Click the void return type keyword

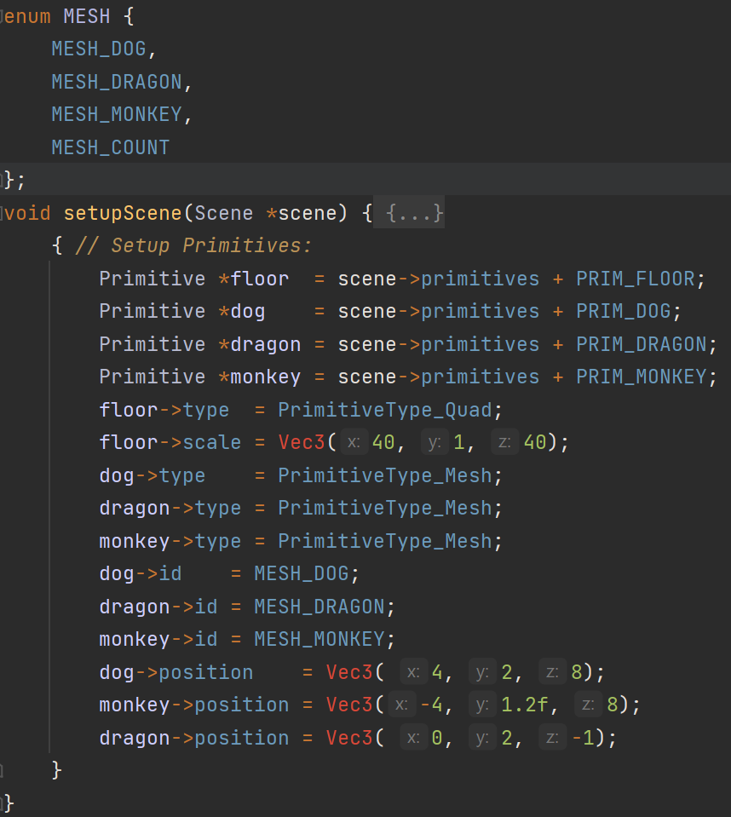[27, 213]
